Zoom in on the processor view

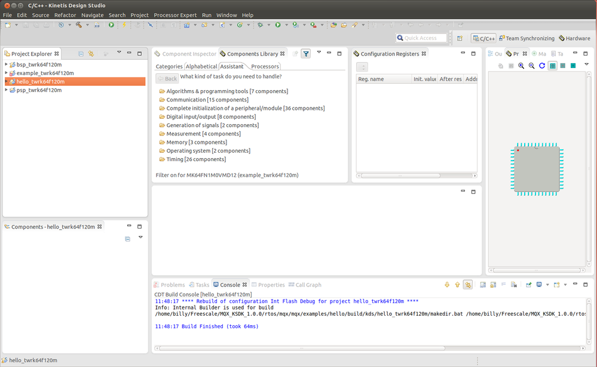pos(521,66)
